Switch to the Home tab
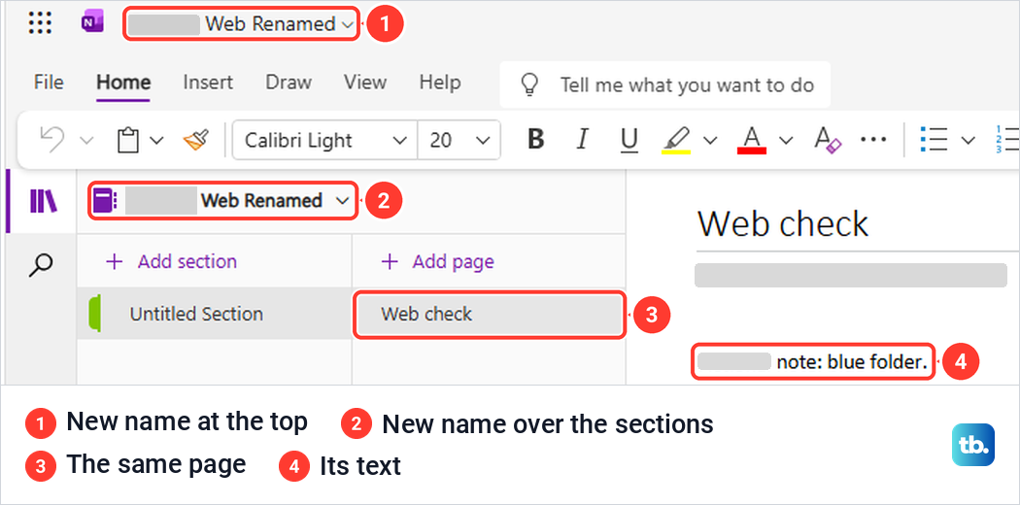 pyautogui.click(x=123, y=83)
